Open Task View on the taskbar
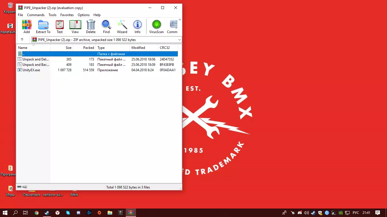This screenshot has width=387, height=217. (x=25, y=213)
